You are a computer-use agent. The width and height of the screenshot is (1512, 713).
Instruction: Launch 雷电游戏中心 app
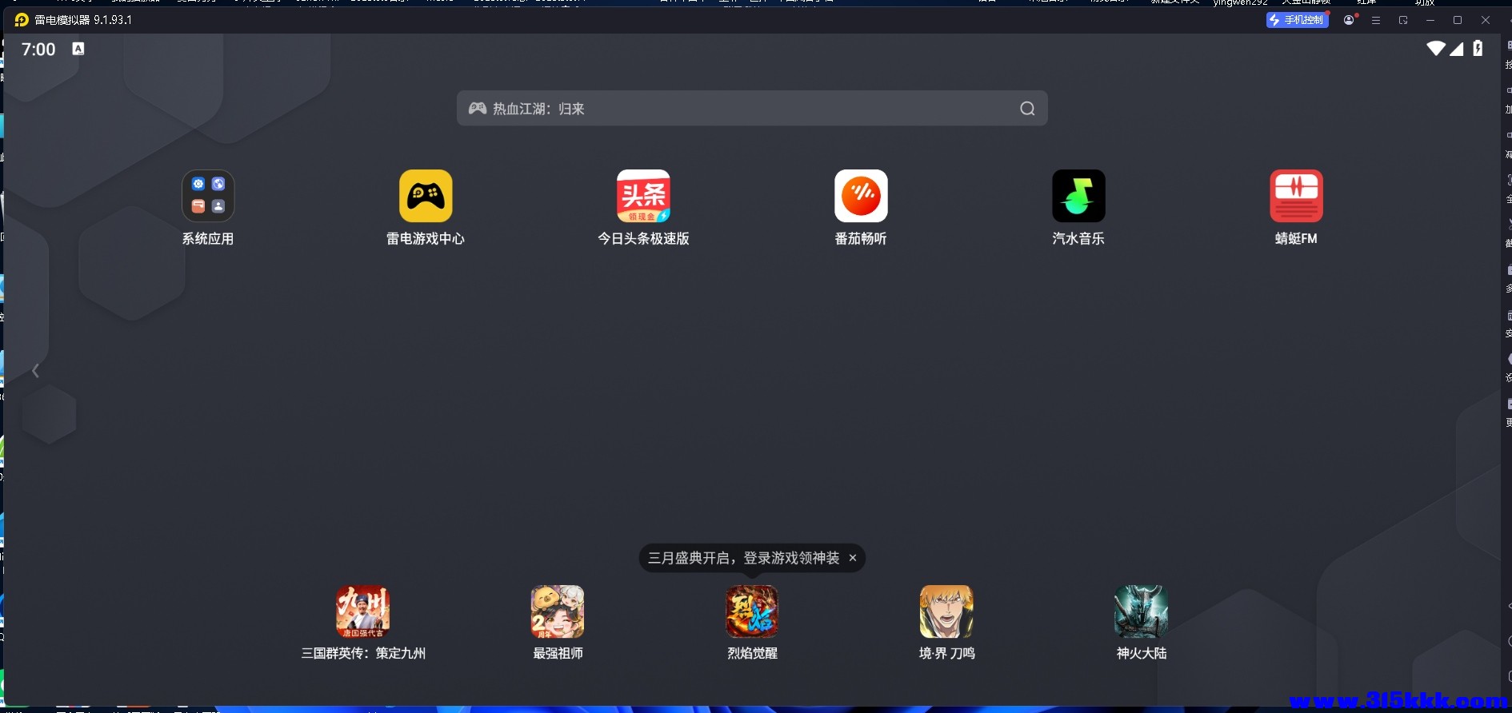pos(426,196)
